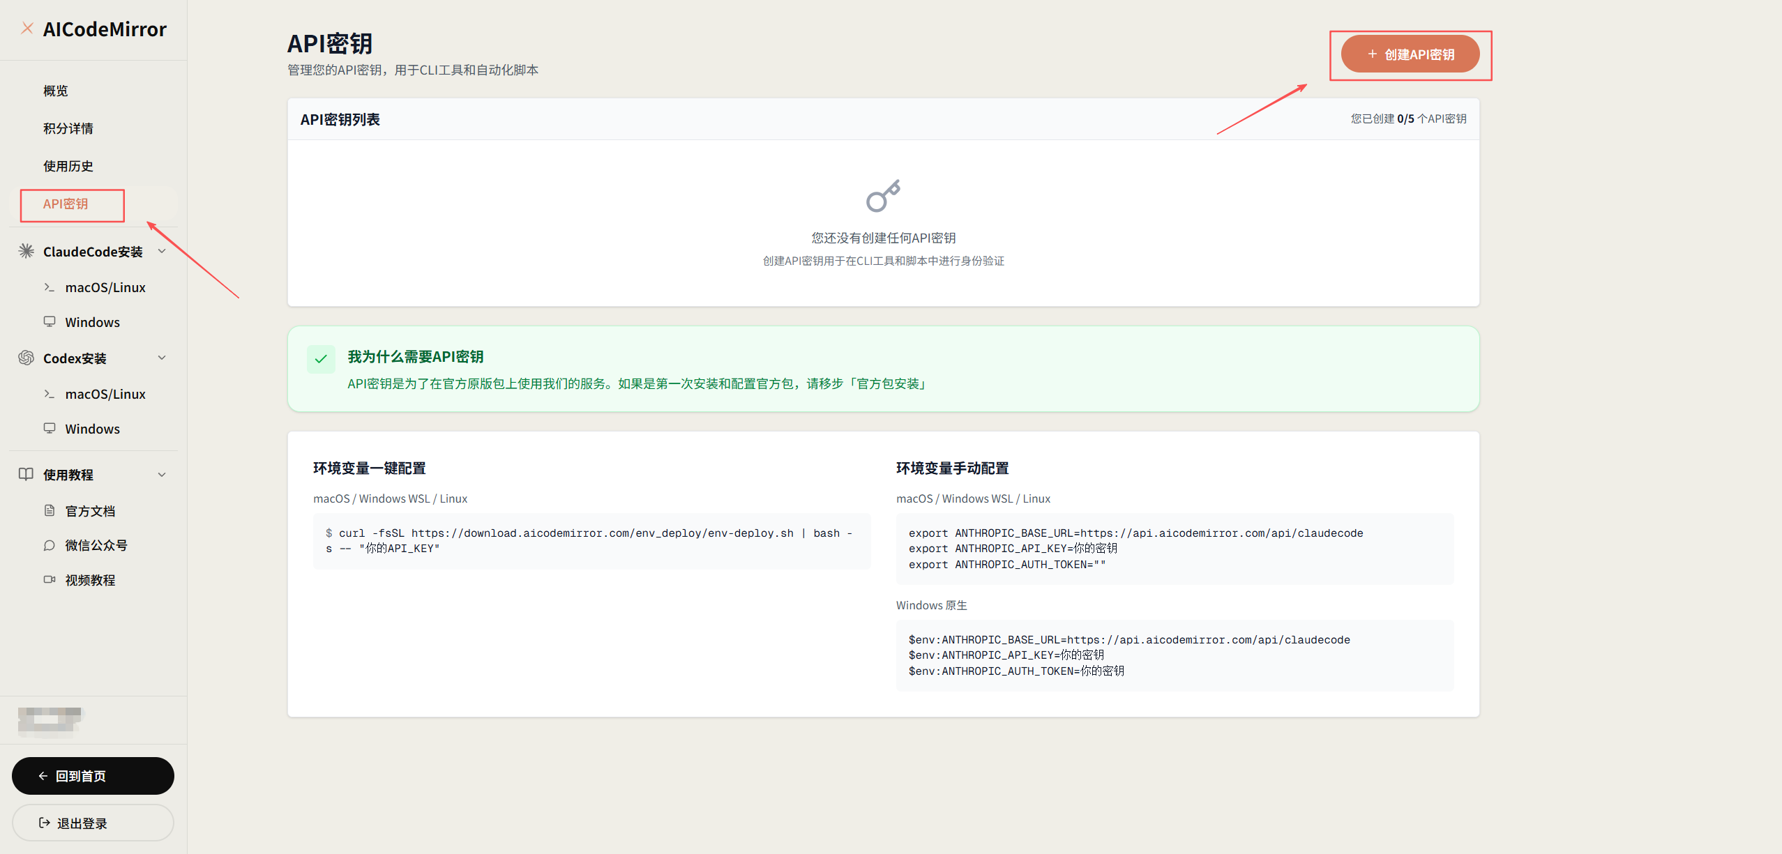Click the key icon in empty list
The image size is (1782, 854).
883,196
